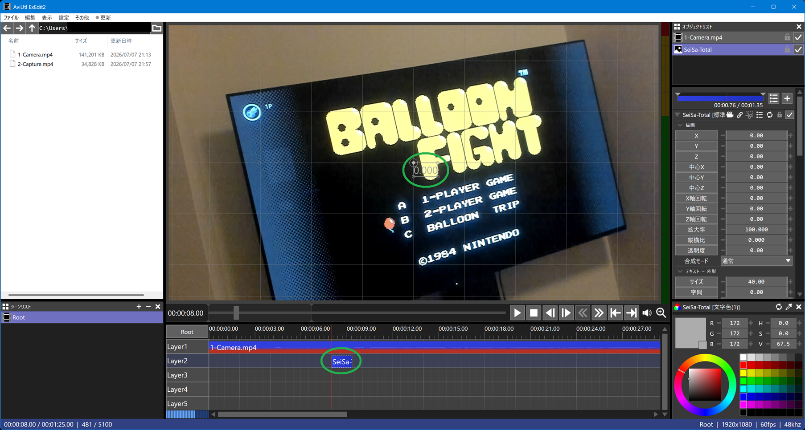Click the Z軸回転 parameter button
805x430 pixels.
click(696, 219)
